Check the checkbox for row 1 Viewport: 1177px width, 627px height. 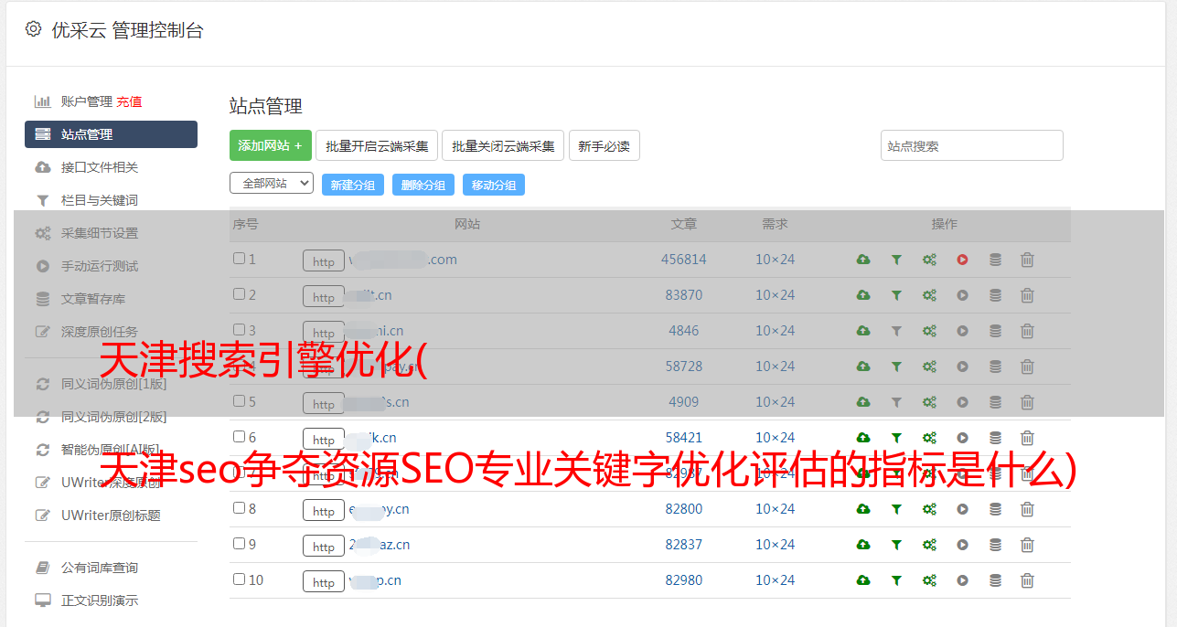tap(239, 259)
